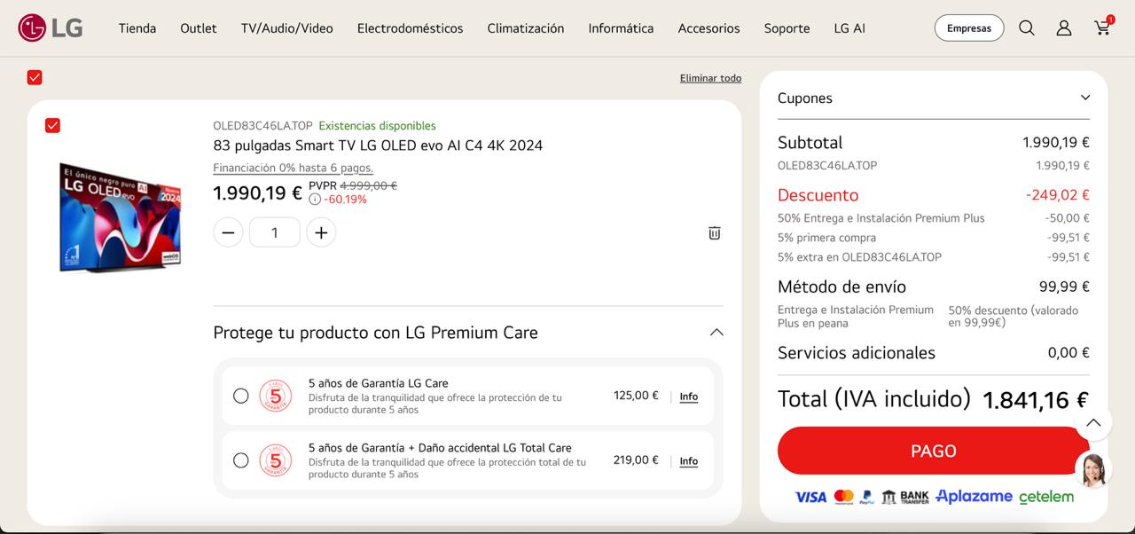Click the Cetelem logo
This screenshot has height=534, width=1135.
pyautogui.click(x=1046, y=497)
